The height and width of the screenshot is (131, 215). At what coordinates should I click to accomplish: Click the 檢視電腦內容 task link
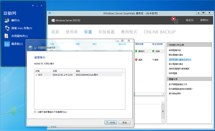tap(175, 50)
